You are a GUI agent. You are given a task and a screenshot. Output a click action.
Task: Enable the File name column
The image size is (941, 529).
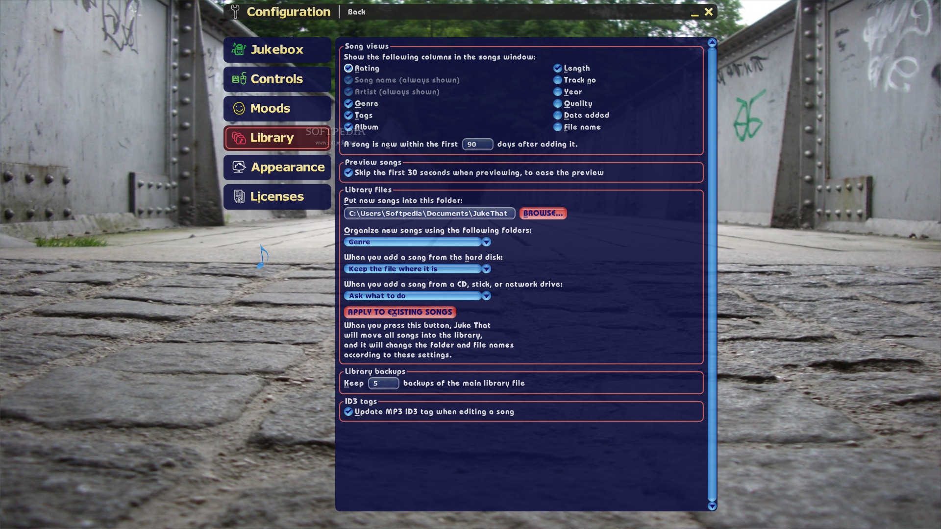(558, 127)
